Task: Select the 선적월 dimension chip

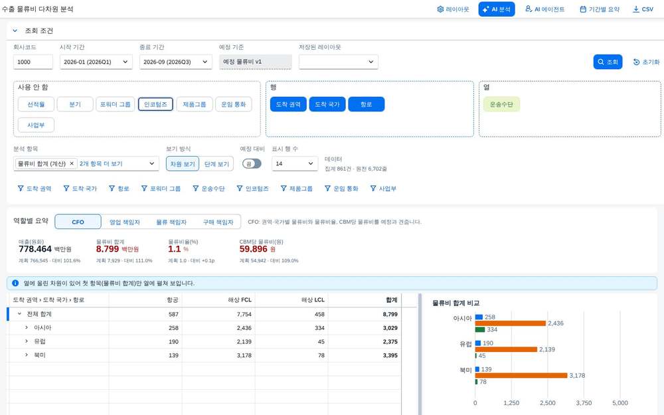Action: (36, 104)
